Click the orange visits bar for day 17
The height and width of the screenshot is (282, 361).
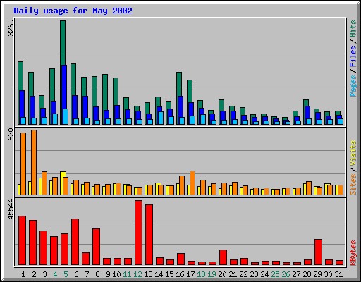coord(192,183)
